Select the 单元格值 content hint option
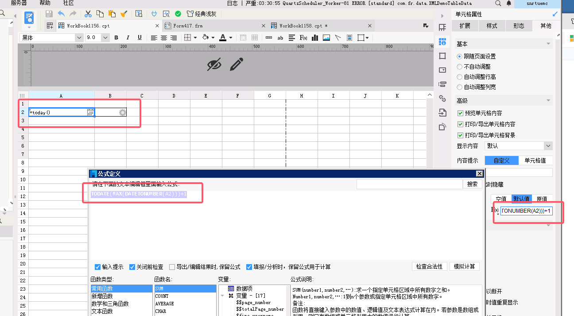Image resolution: width=574 pixels, height=316 pixels. tap(535, 160)
